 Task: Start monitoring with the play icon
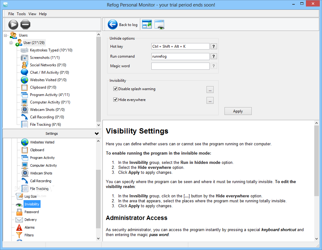point(13,25)
